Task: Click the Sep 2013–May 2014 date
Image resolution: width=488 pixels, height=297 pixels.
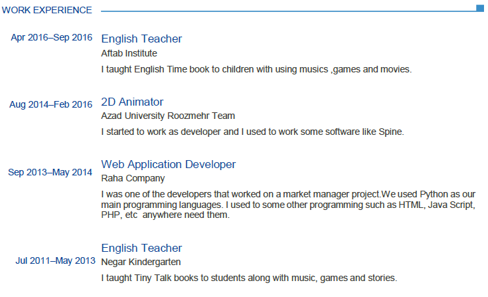Action: [x=50, y=173]
